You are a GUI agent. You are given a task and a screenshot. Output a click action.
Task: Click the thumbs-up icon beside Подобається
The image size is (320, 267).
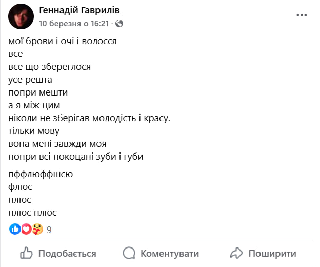26,253
